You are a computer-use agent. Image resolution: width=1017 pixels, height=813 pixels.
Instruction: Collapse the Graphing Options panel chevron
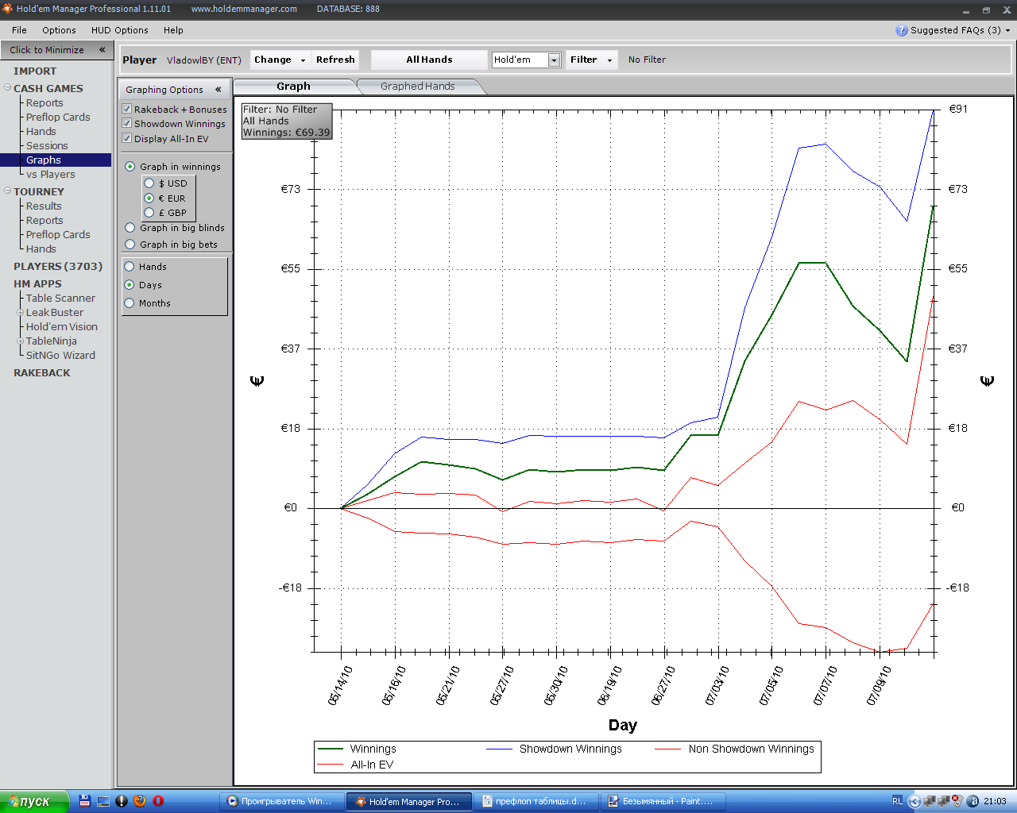[218, 90]
